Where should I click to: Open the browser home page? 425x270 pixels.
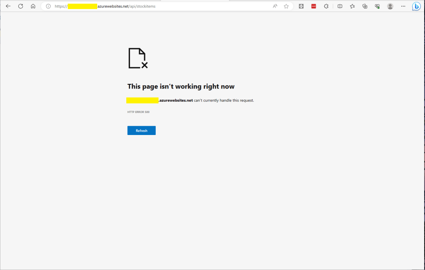point(33,6)
